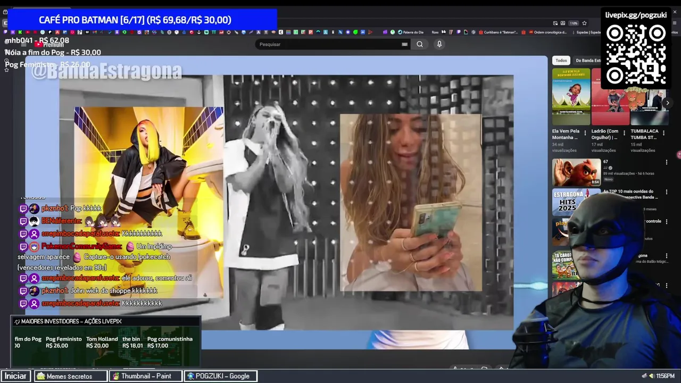Image resolution: width=681 pixels, height=383 pixels.
Task: Click the pkznho1 Pqp kkkkk chat message
Action: [60, 209]
